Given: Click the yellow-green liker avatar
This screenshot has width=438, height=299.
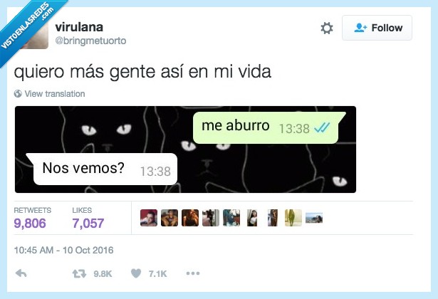Looking at the screenshot, I should (x=293, y=218).
